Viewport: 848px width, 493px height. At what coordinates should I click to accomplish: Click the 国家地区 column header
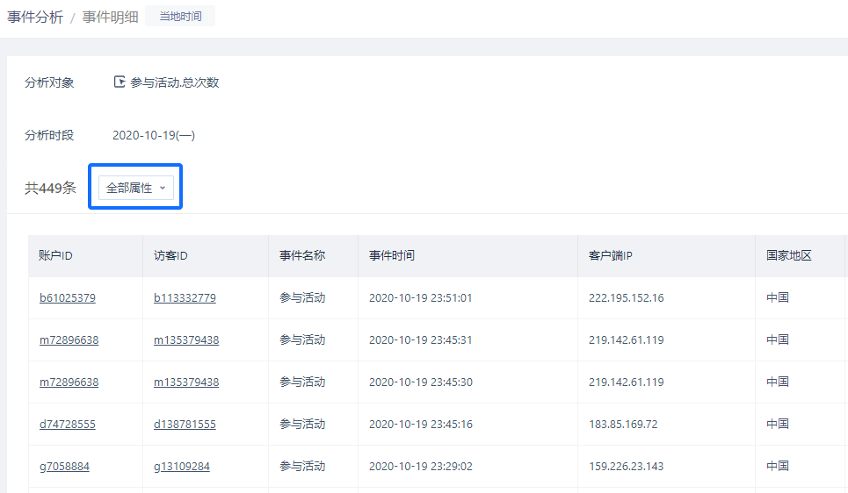pyautogui.click(x=788, y=256)
